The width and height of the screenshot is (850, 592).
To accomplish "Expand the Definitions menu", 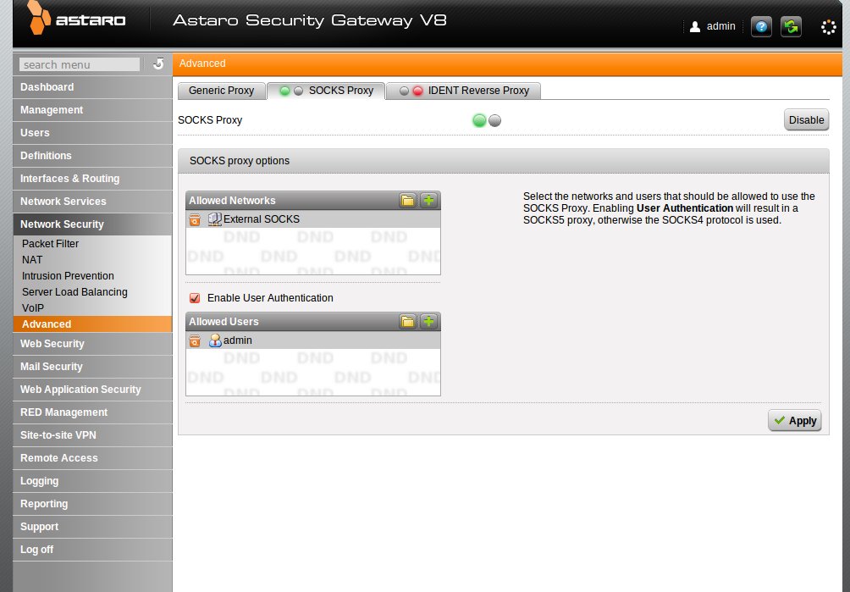I will (92, 156).
